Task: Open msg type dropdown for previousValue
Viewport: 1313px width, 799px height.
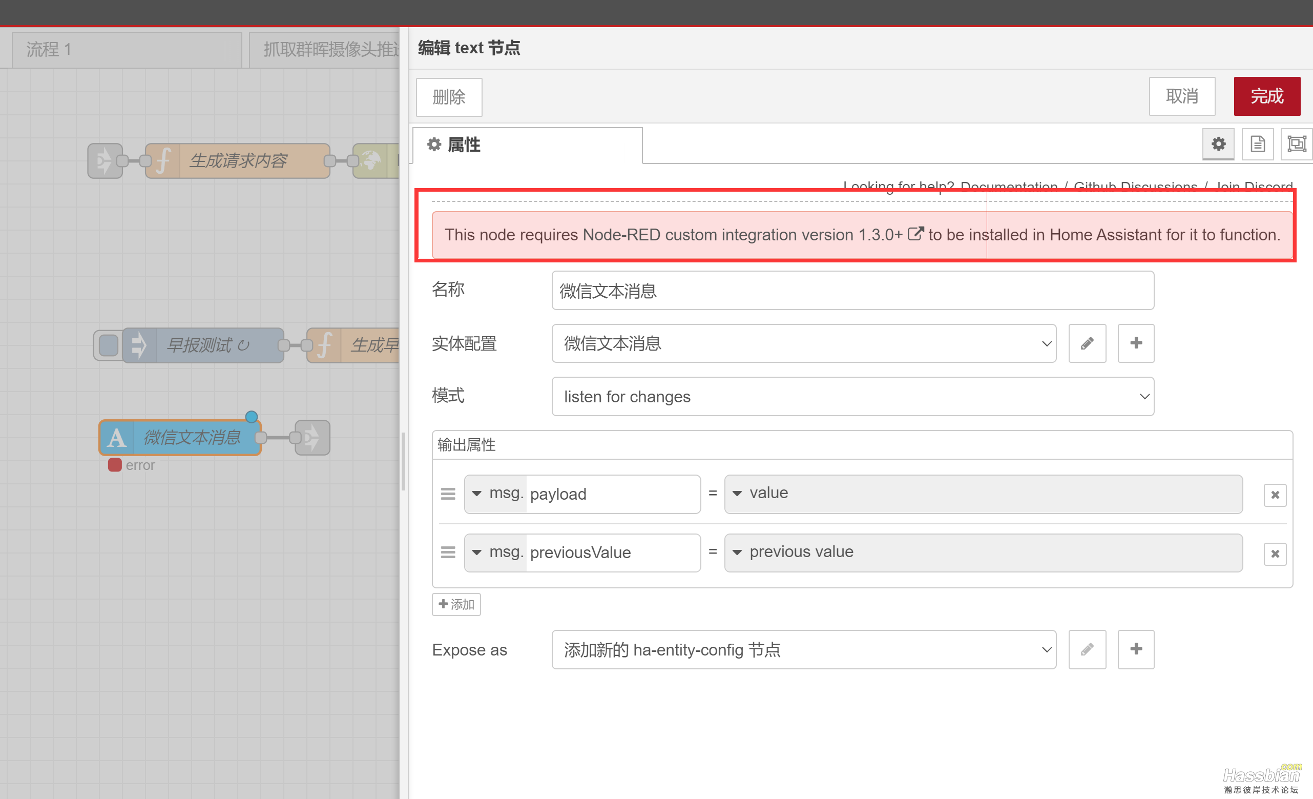Action: pyautogui.click(x=495, y=552)
